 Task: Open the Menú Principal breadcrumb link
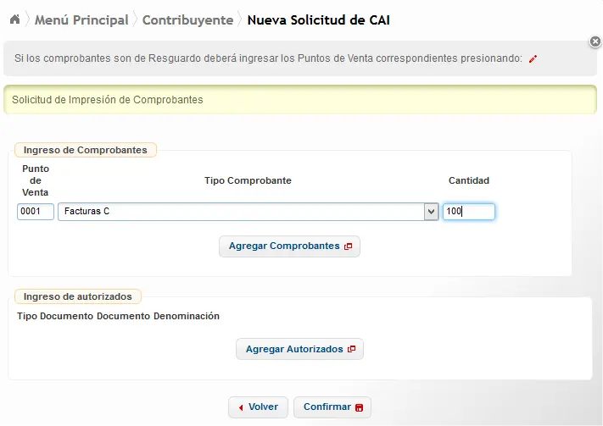(81, 20)
